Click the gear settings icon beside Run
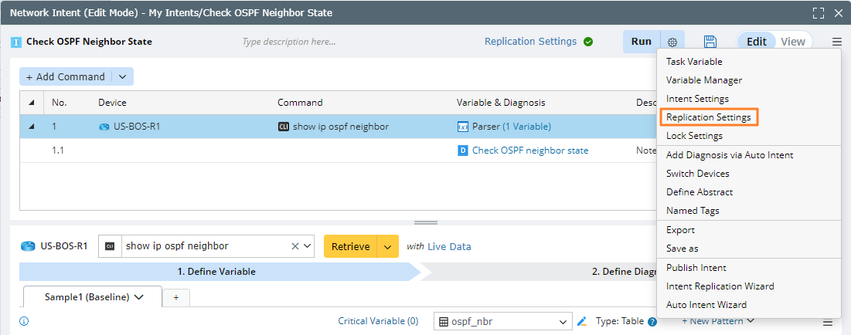851x335 pixels. [x=672, y=42]
